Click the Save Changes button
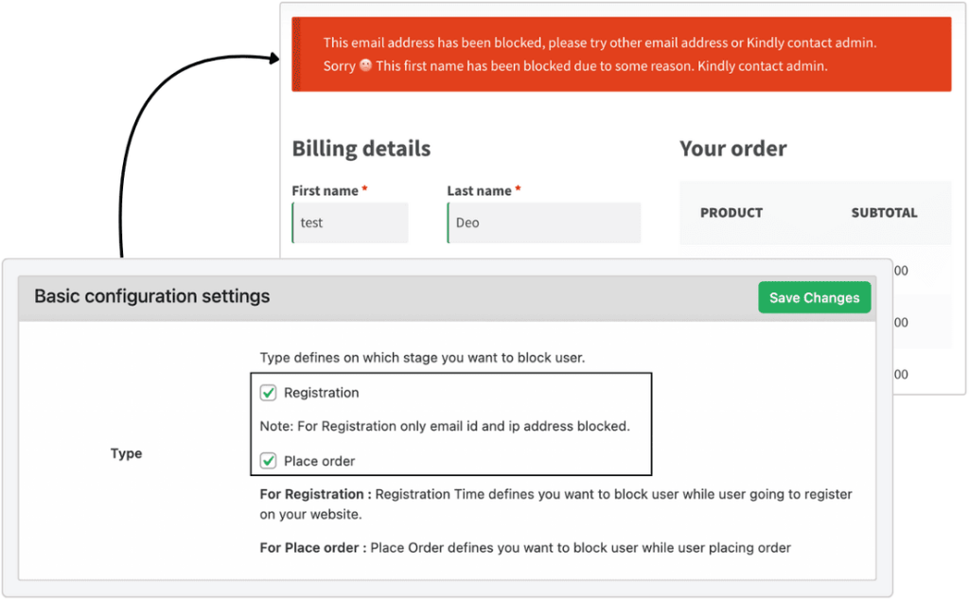Screen dimensions: 969x600 (814, 297)
